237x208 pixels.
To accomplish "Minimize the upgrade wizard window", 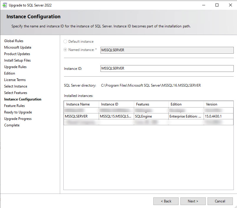I will (203, 5).
